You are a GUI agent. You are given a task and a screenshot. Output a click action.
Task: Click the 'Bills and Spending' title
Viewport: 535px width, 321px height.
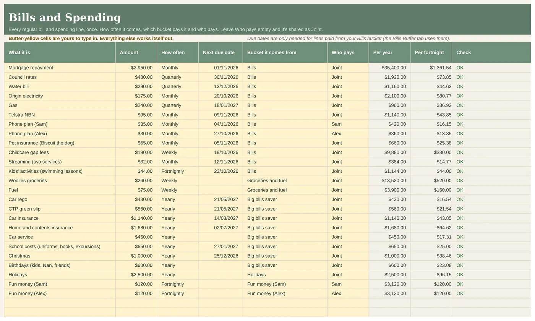(65, 18)
